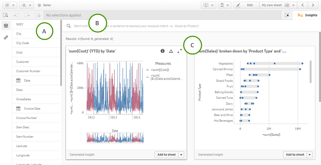321x165 pixels.
Task: Open the My new sheet selector
Action: coord(278,5)
